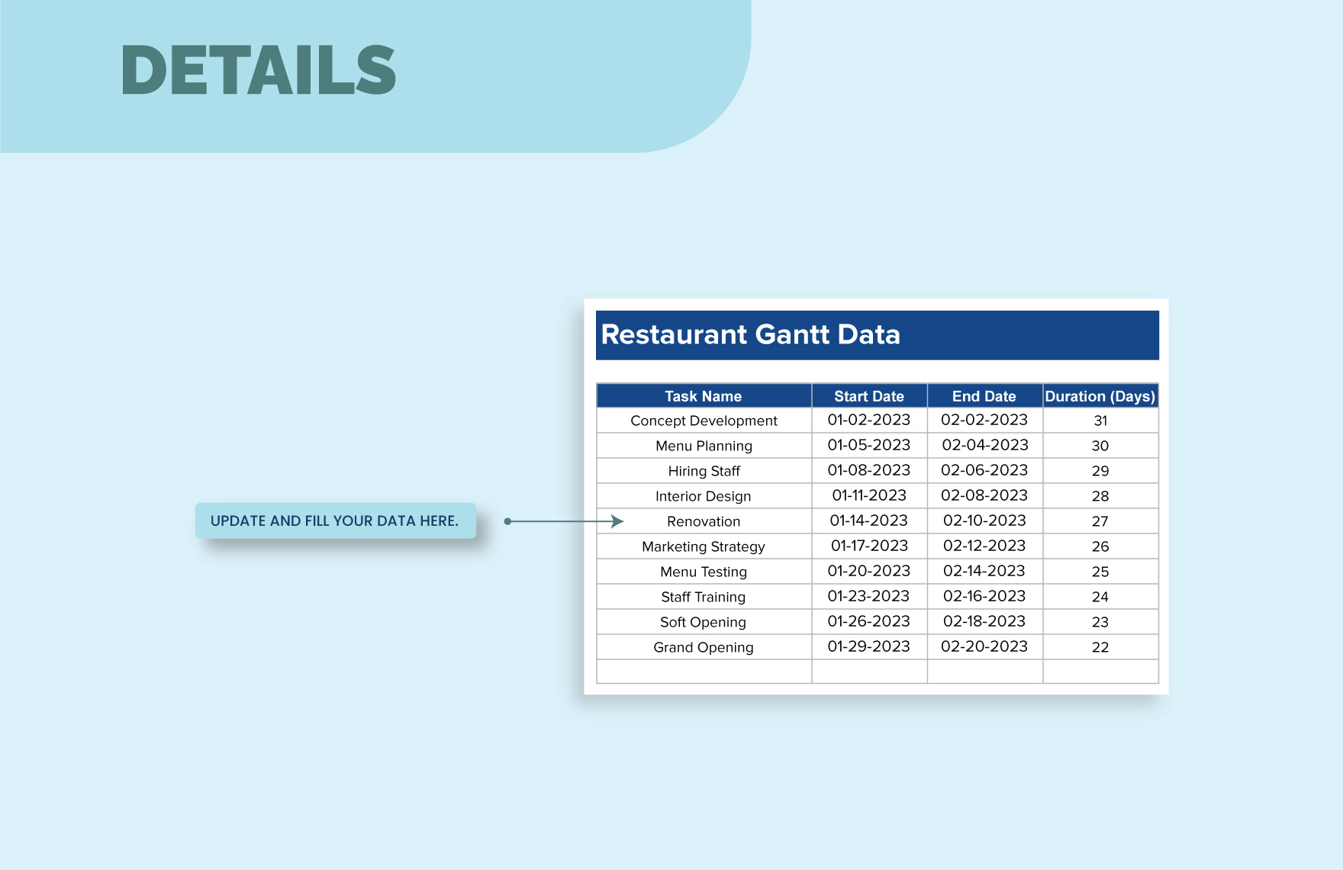Select duration value 31
This screenshot has height=870, width=1343.
(x=1100, y=420)
